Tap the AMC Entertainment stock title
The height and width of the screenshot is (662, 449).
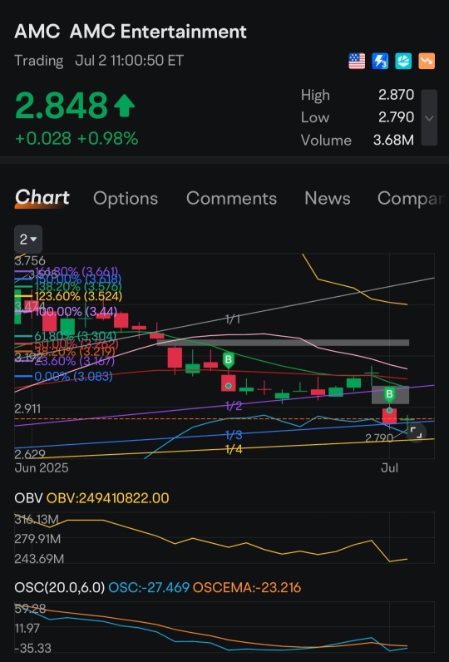(x=131, y=32)
